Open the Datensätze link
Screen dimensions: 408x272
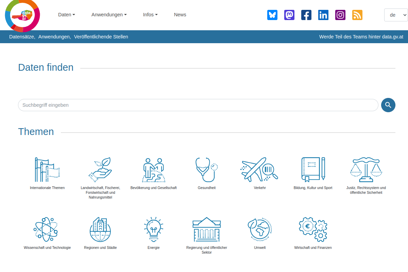[22, 37]
